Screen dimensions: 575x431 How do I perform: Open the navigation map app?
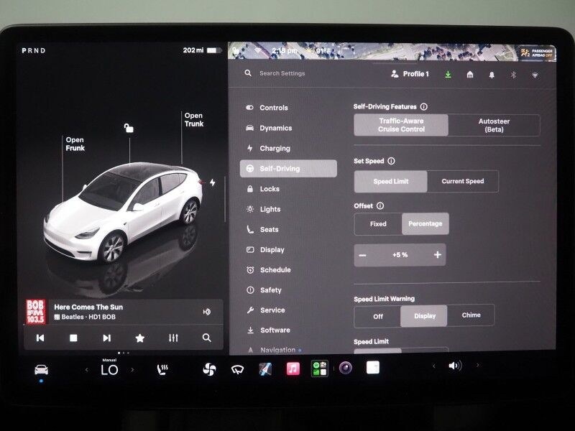click(265, 369)
